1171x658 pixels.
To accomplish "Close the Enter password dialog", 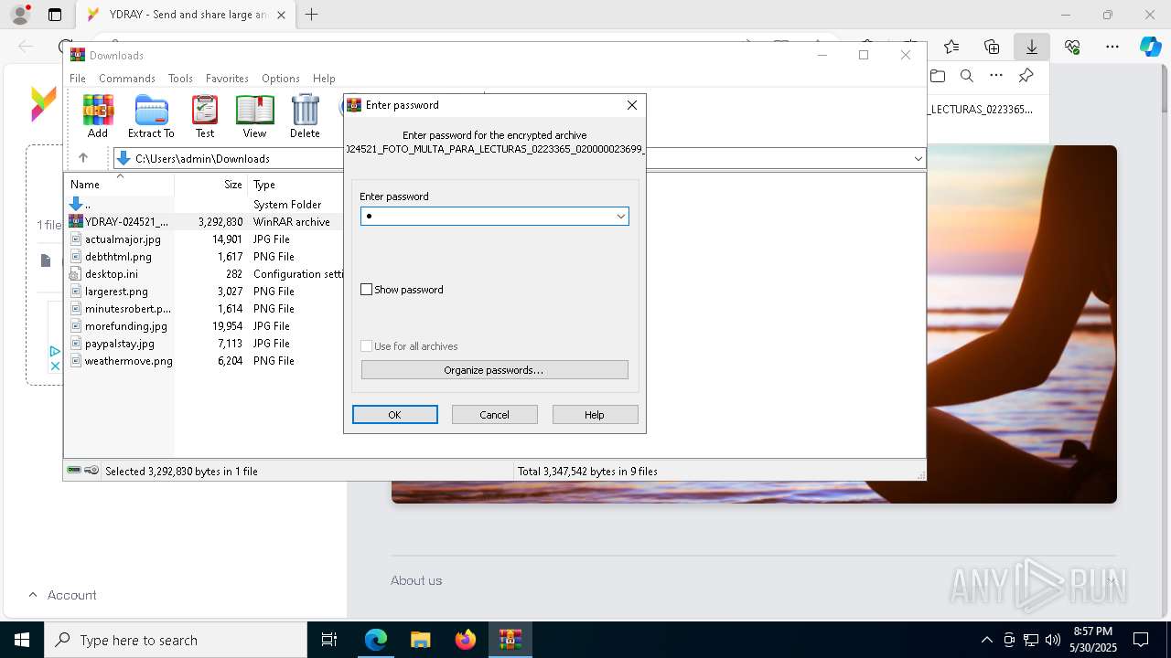I will [632, 105].
